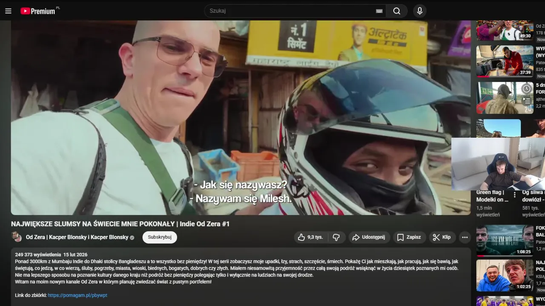
Task: Open more actions three-dot menu
Action: click(x=465, y=237)
